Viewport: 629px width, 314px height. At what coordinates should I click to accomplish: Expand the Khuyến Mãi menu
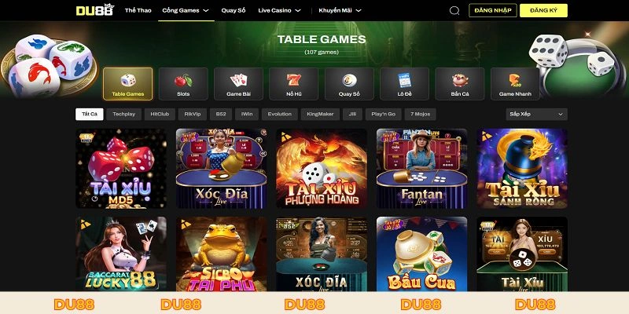[x=340, y=10]
